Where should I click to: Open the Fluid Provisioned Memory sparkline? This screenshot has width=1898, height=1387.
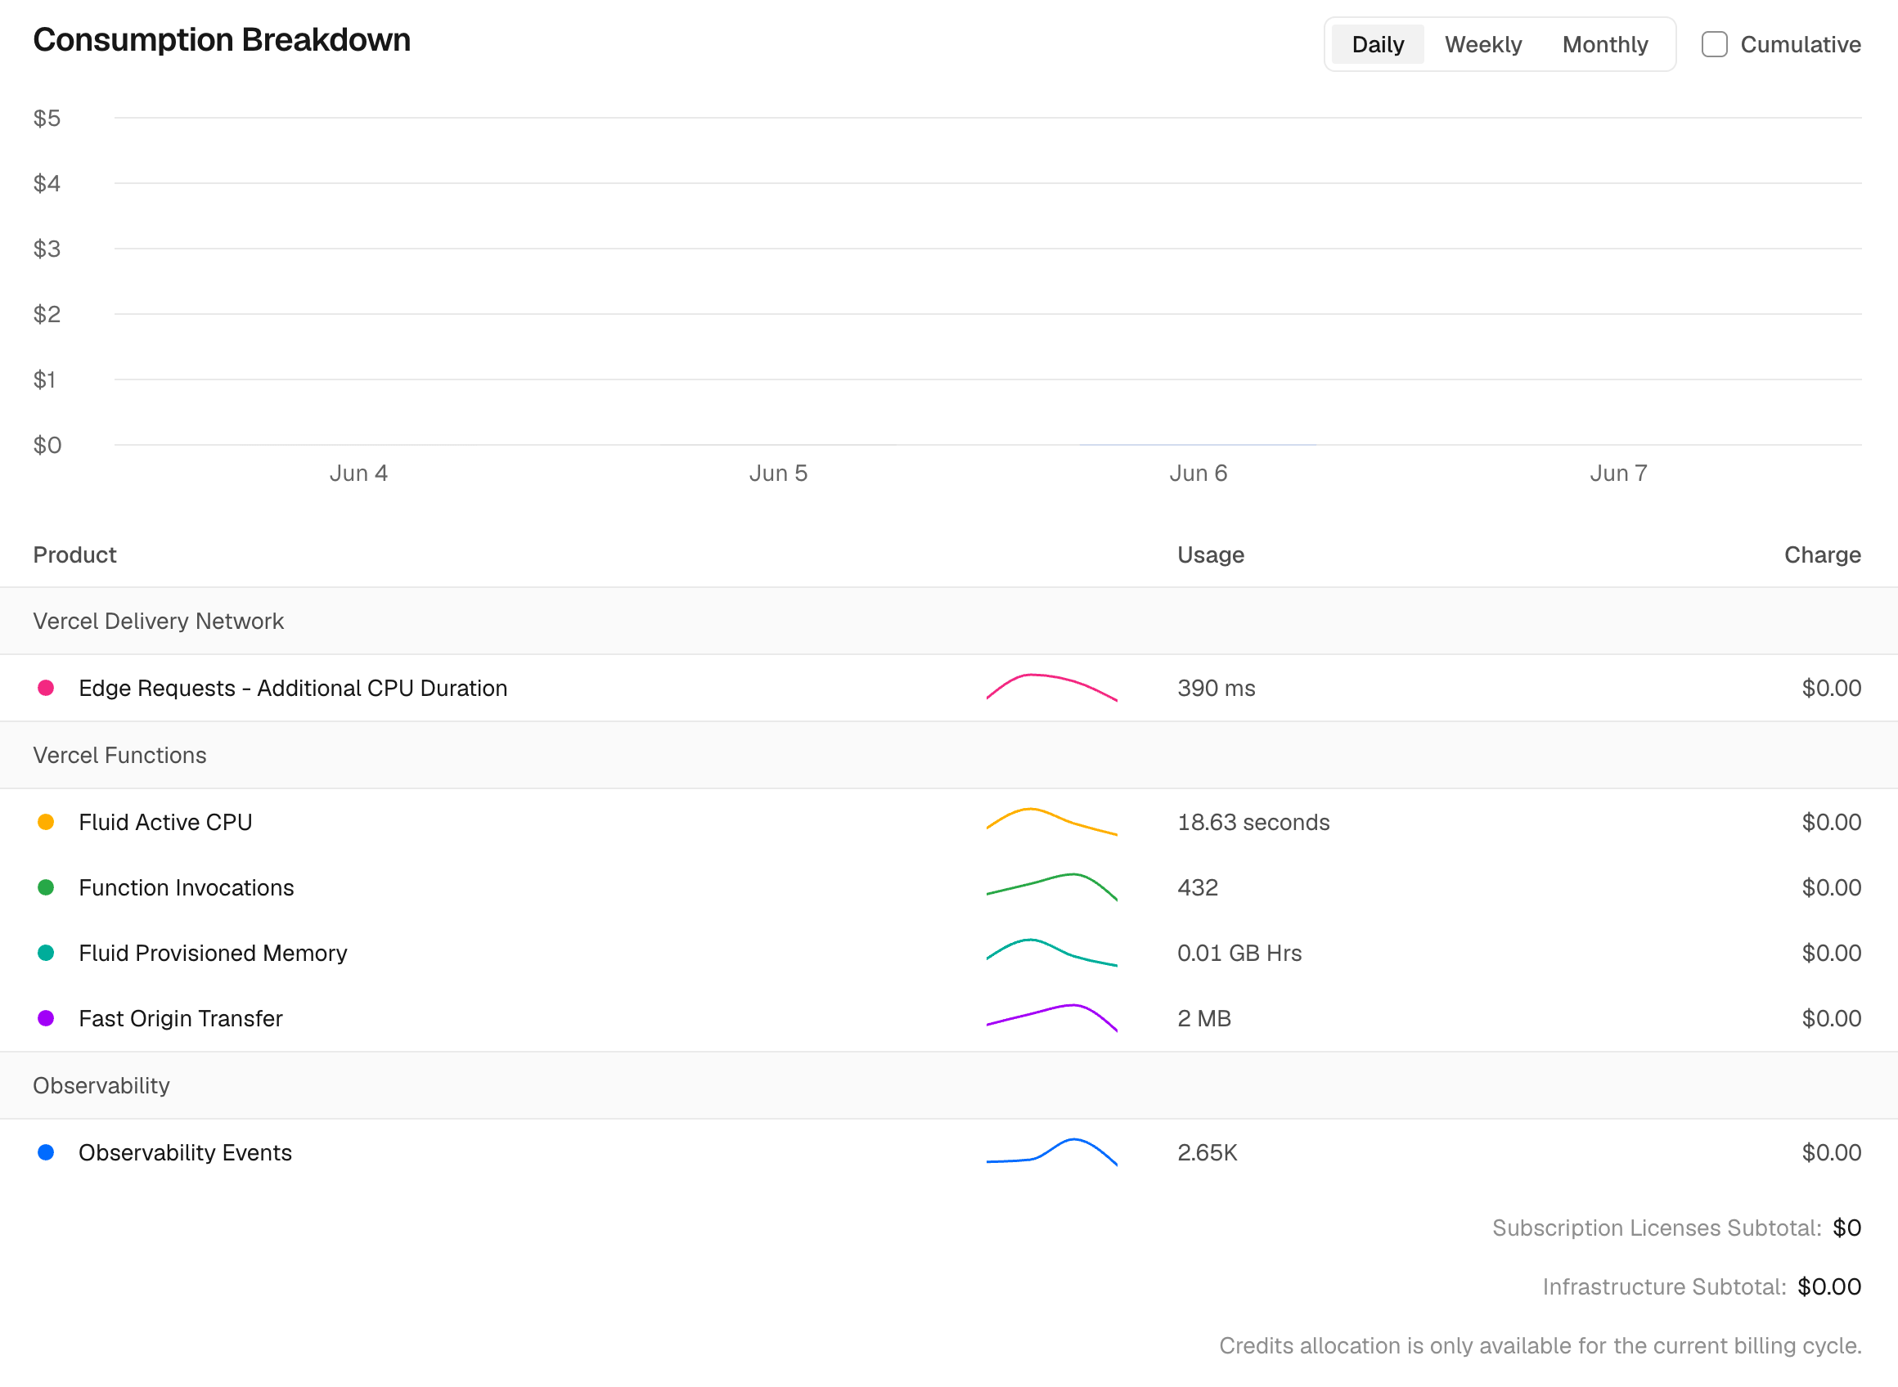(1051, 953)
